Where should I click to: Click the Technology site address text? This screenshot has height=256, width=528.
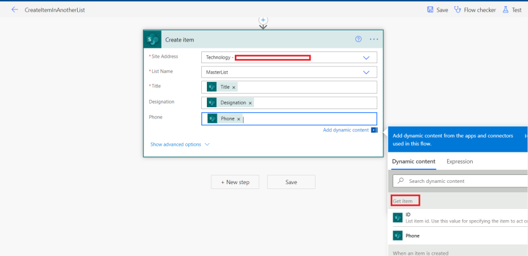pyautogui.click(x=218, y=58)
